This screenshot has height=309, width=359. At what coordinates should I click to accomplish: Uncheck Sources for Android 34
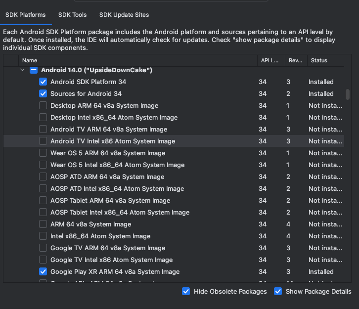click(43, 94)
